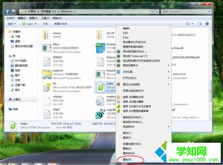Viewport: 223px width, 165px height.
Task: Toggle the preview pane icon
Action: click(x=199, y=24)
